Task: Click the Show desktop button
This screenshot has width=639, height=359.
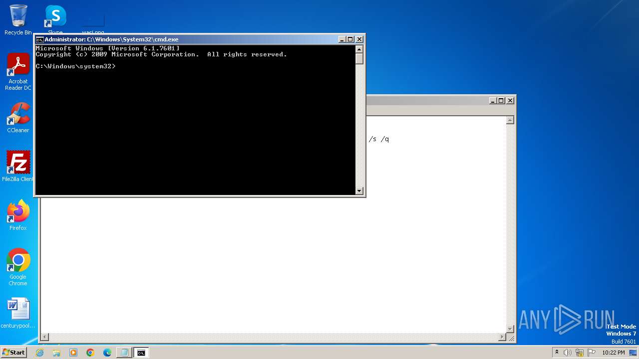Action: [633, 353]
